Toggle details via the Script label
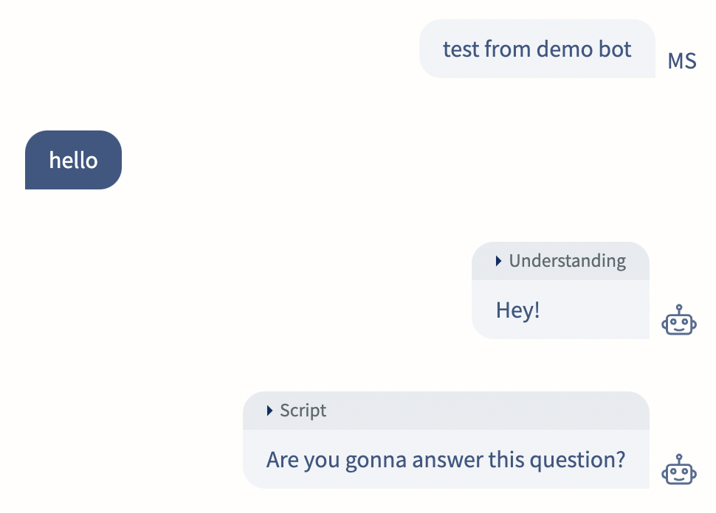Viewport: 716px width, 513px height. point(303,411)
